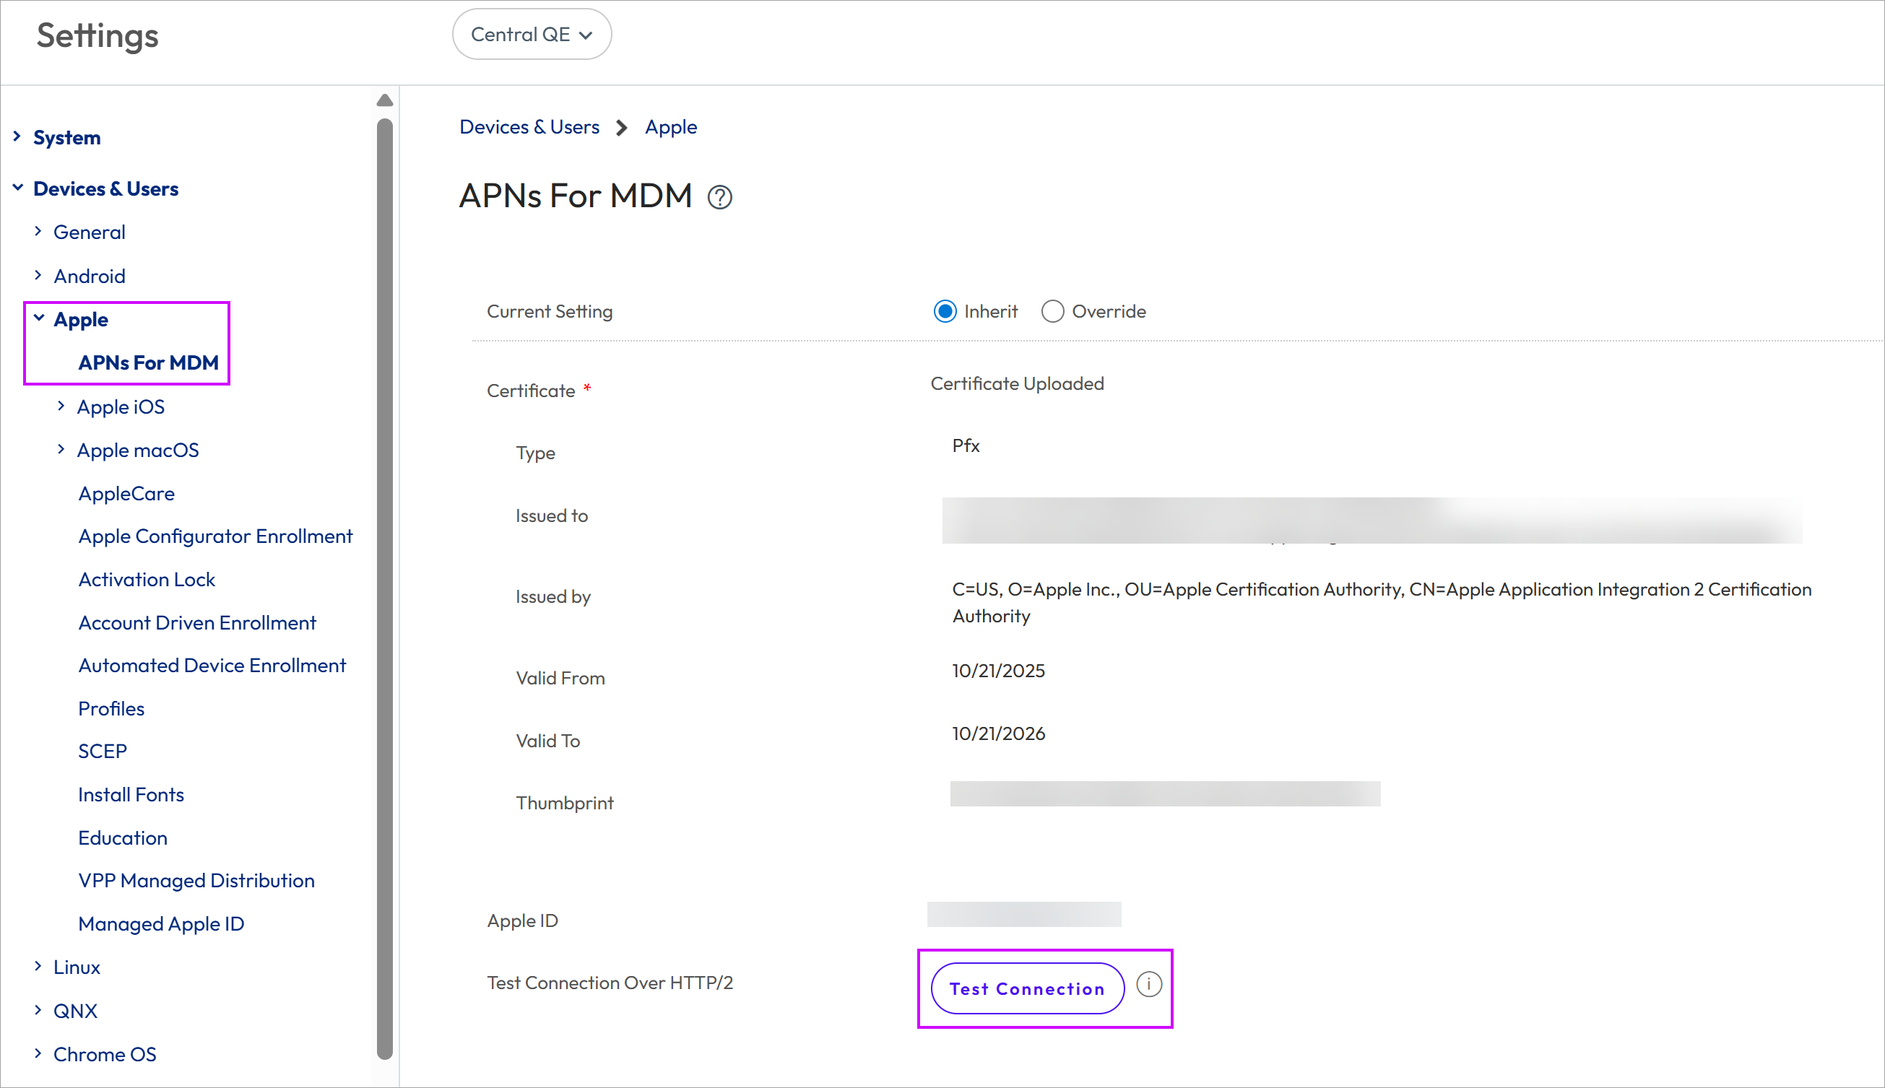Open SCEP settings
Viewport: 1885px width, 1088px height.
pos(103,752)
